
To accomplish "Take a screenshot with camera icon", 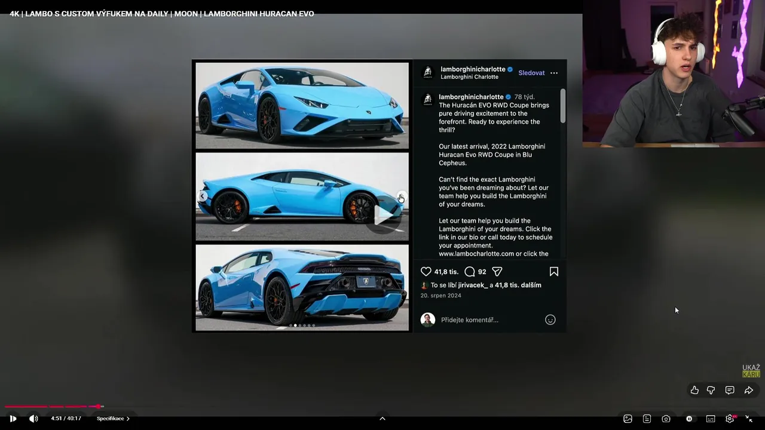I will (666, 419).
